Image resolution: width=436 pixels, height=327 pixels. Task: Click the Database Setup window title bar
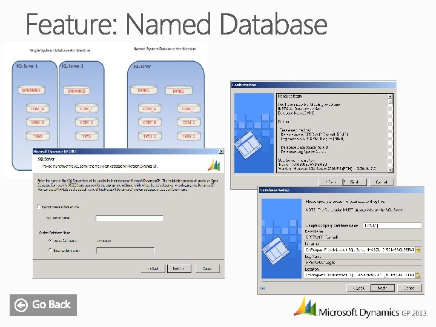(x=341, y=190)
